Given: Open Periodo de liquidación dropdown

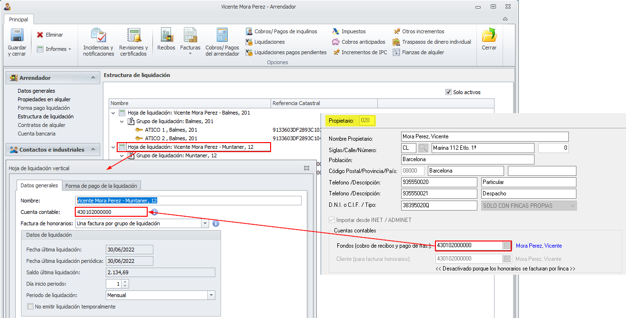Looking at the screenshot, I should pos(212,295).
